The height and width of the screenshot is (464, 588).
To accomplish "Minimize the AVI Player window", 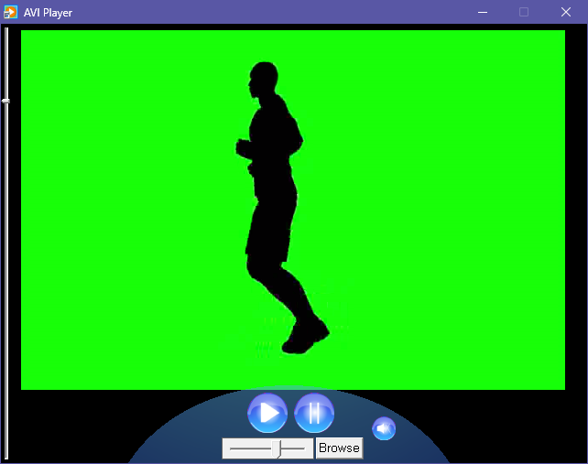I will (x=483, y=12).
